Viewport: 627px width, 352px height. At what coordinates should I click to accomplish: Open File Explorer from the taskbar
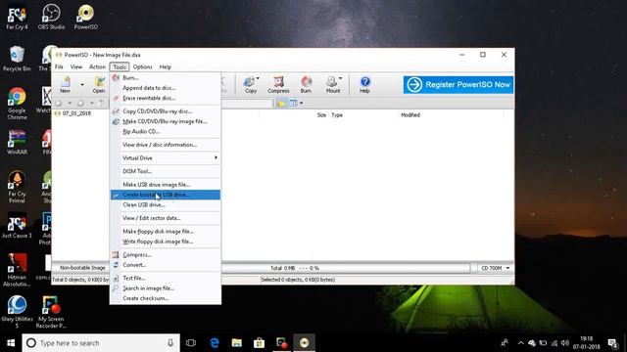click(237, 343)
